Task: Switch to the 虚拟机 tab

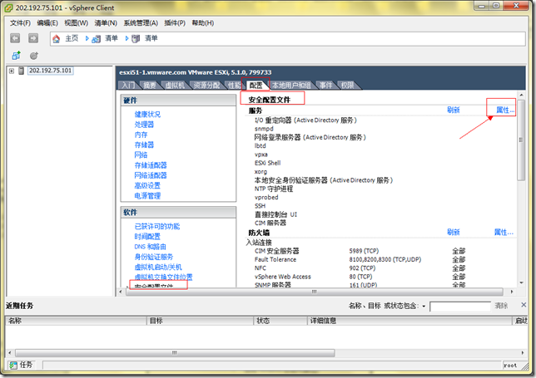Action: tap(175, 86)
